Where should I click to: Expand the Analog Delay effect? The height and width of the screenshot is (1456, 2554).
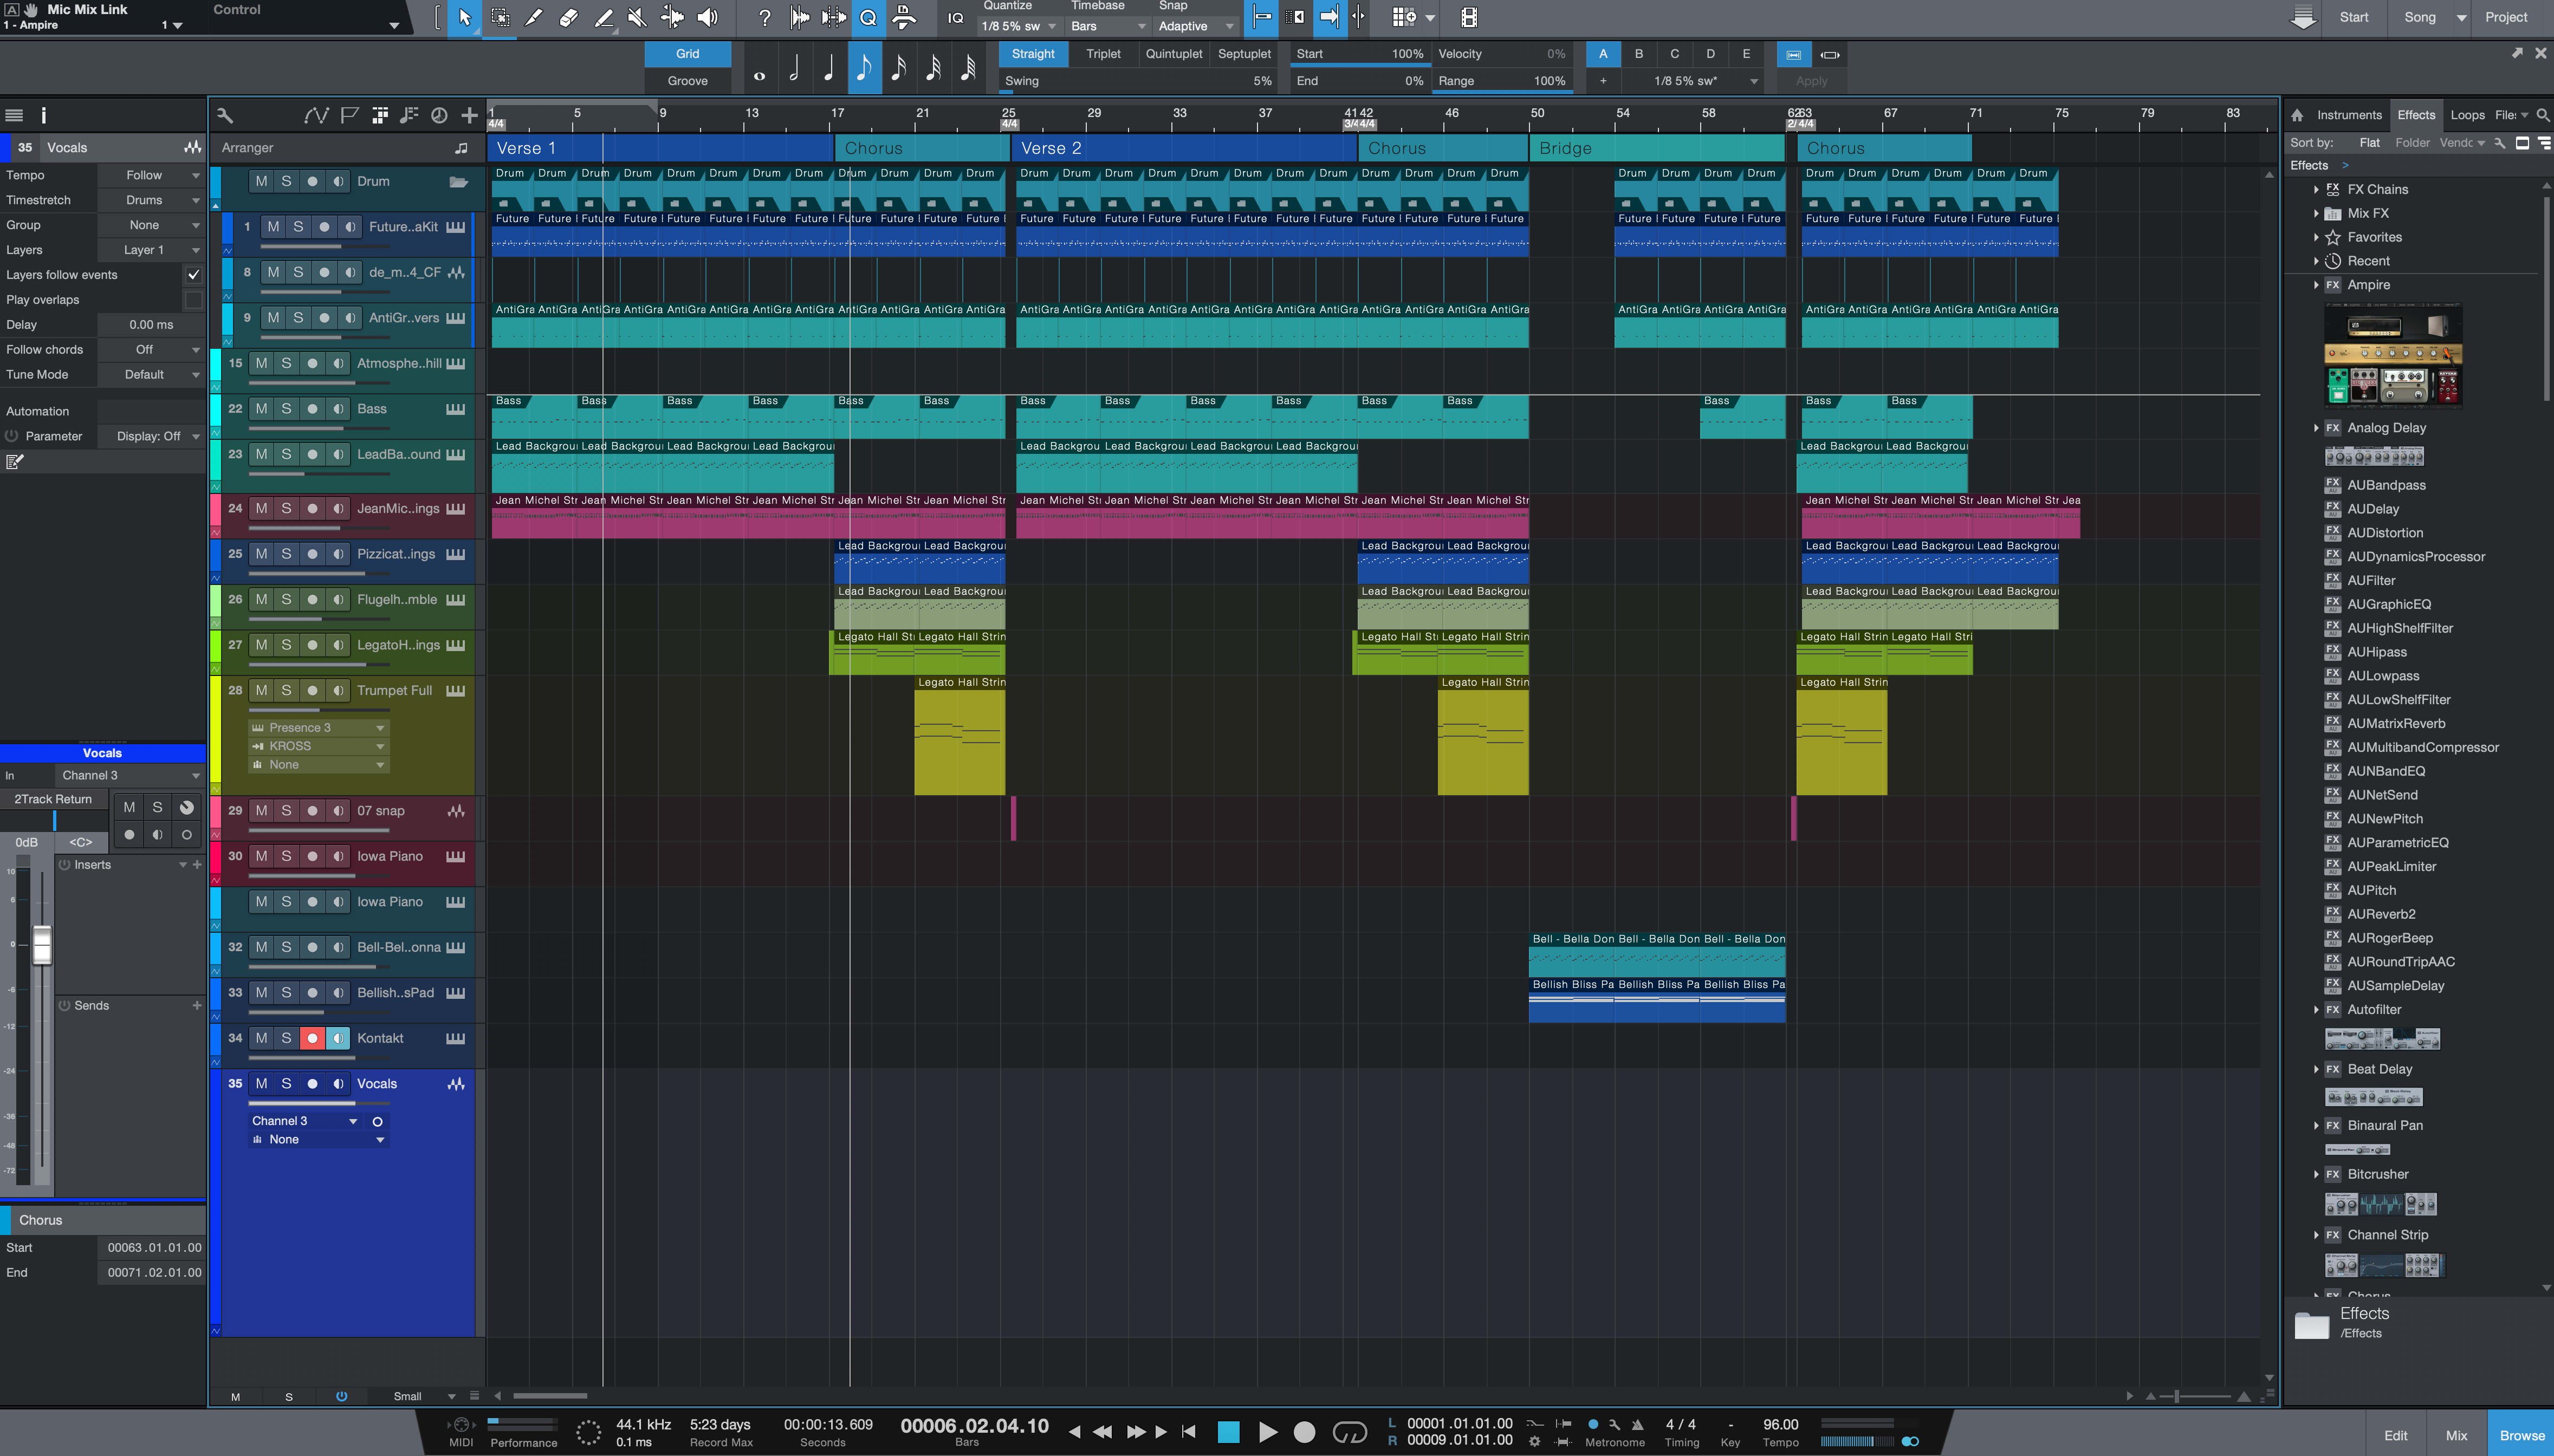pyautogui.click(x=2316, y=428)
